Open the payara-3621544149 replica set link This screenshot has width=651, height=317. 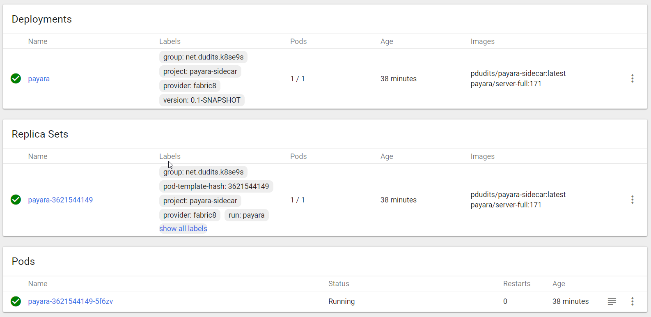[60, 200]
